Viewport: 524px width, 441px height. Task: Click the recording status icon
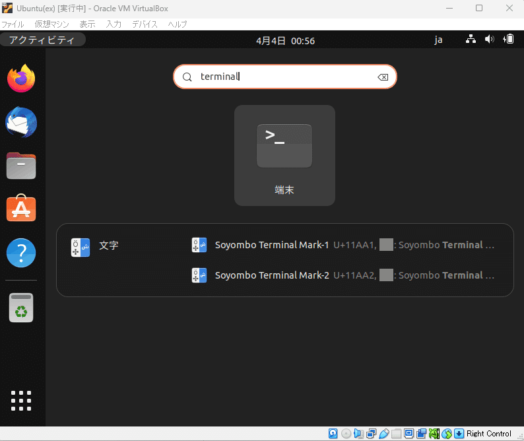tap(422, 434)
